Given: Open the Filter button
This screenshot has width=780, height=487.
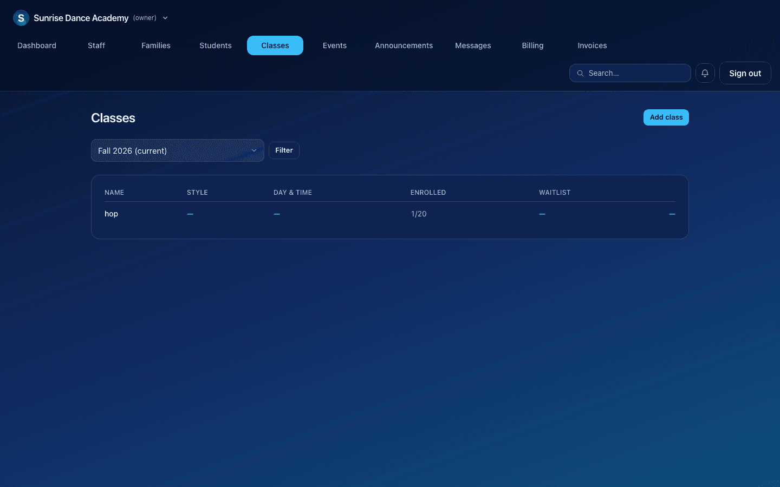Looking at the screenshot, I should [284, 150].
